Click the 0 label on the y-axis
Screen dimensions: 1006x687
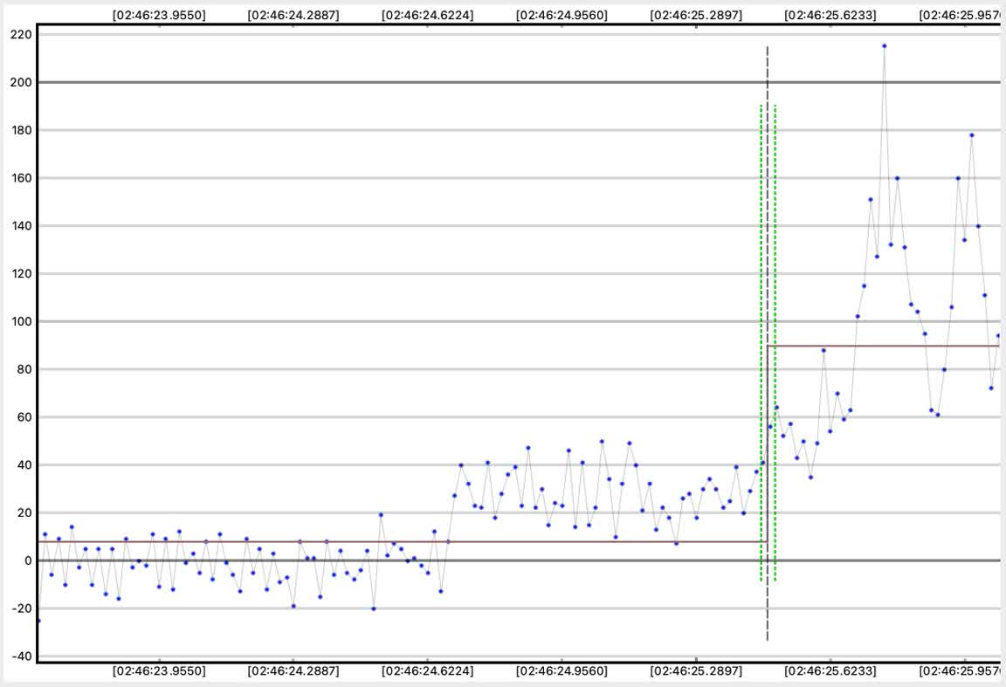[x=27, y=560]
